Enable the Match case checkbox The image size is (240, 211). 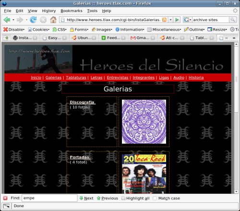(155, 198)
